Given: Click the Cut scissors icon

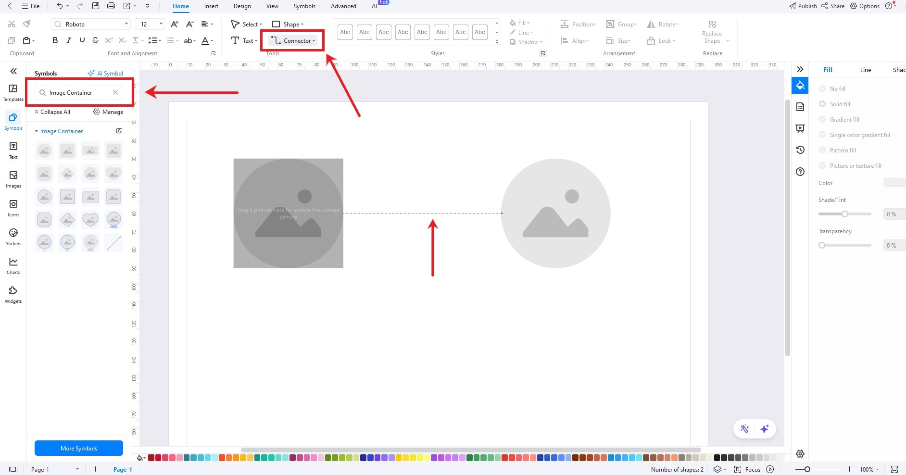Looking at the screenshot, I should point(12,24).
